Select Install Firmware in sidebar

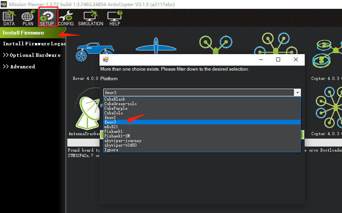[33, 33]
